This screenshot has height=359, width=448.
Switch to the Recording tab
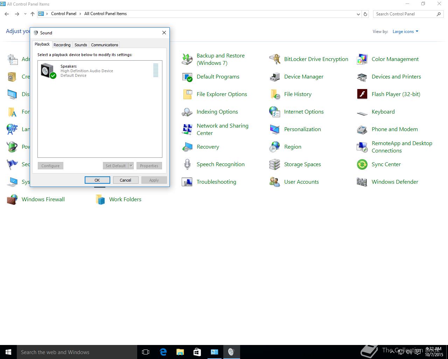click(x=62, y=45)
